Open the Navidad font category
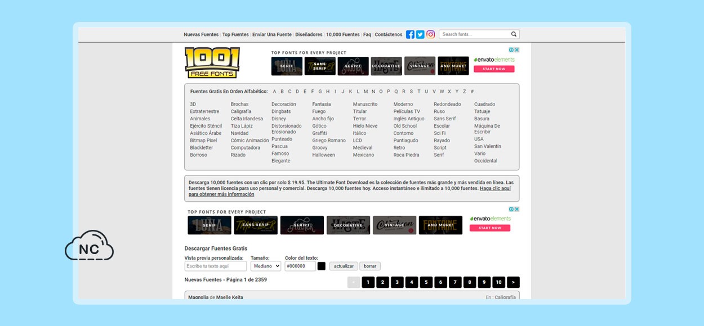Viewport: 704px width, 326px height. [239, 133]
